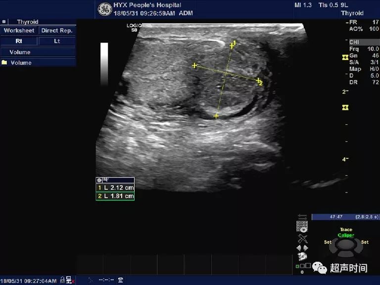
Task: Click the green square indicator above 0
Action: [297, 266]
